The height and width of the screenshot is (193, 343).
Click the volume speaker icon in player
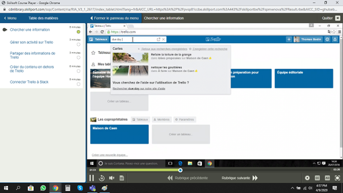[112, 178]
